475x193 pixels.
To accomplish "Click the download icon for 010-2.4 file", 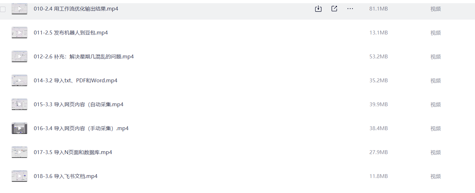I will click(x=318, y=9).
